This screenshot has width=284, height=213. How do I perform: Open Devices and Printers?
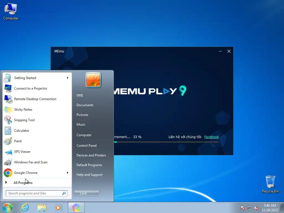tap(91, 155)
